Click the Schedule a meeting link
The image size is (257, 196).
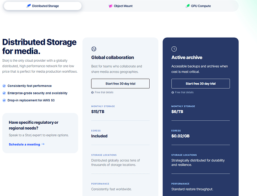24,145
